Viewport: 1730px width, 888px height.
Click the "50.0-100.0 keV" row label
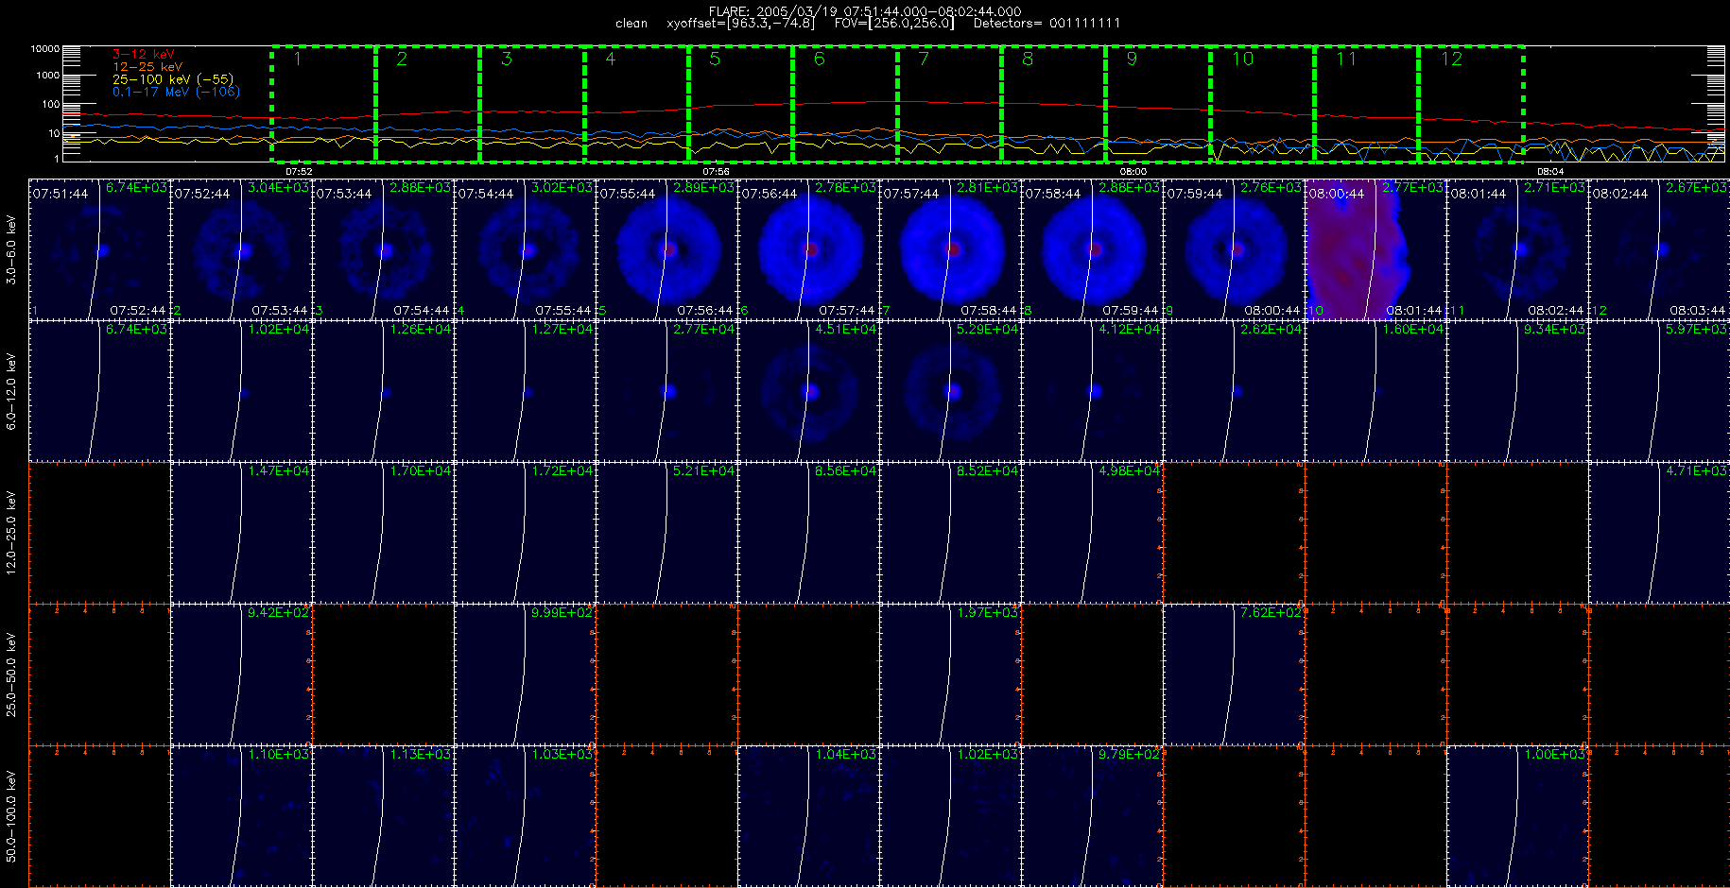click(11, 816)
